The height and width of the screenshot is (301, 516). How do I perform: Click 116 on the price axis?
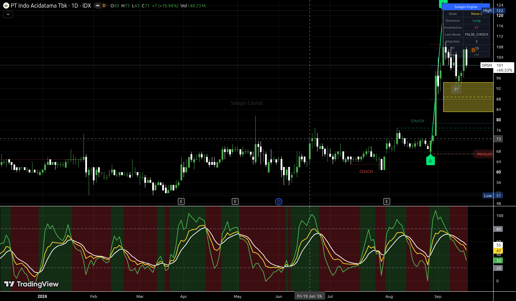click(x=500, y=26)
